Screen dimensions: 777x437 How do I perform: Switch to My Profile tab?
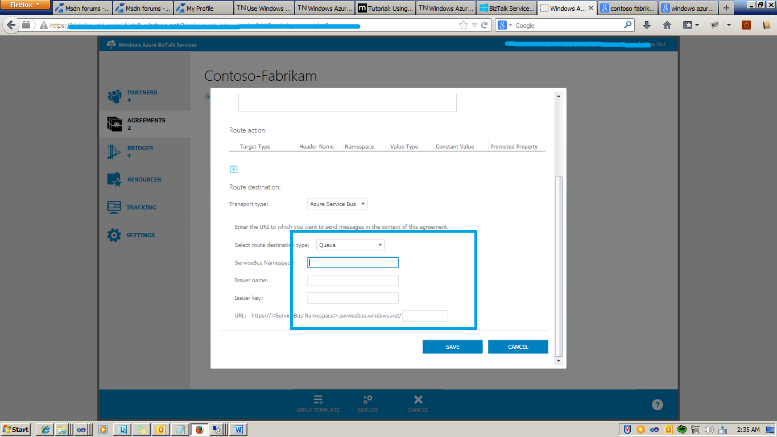click(x=203, y=8)
